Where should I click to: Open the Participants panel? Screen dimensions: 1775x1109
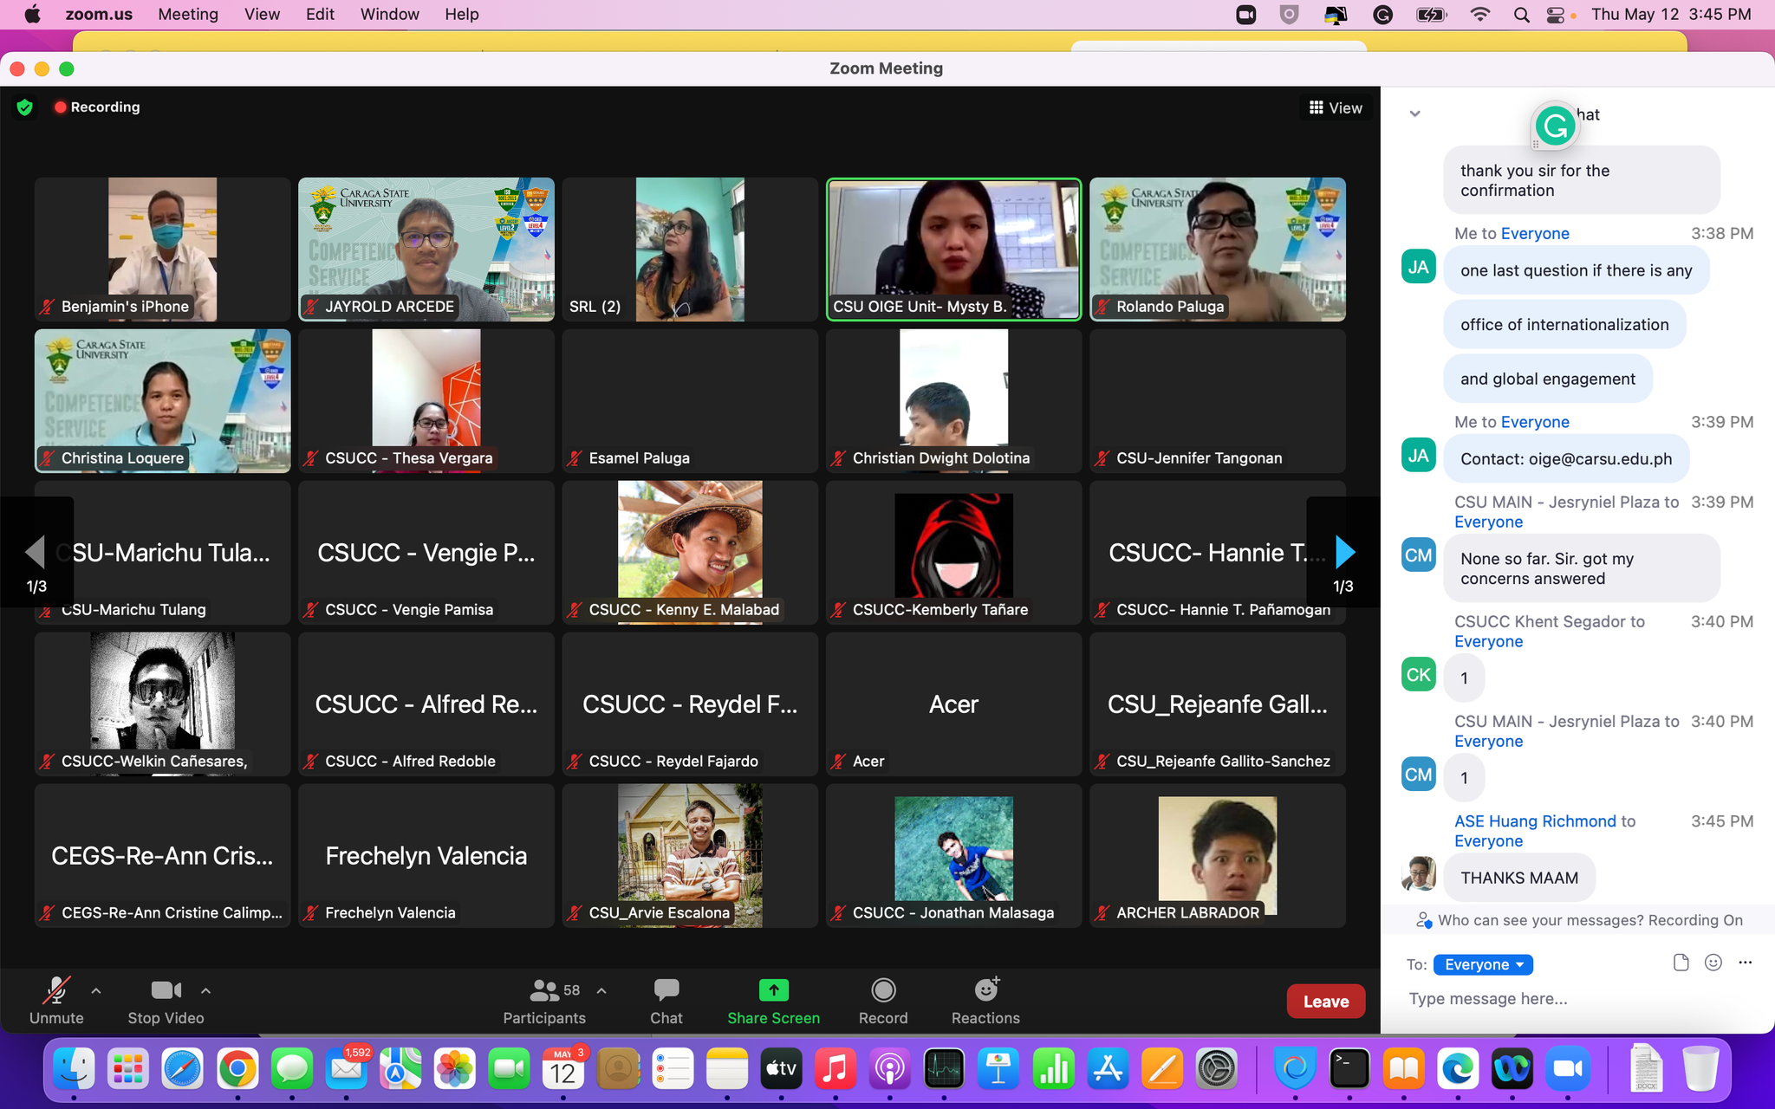coord(544,1001)
